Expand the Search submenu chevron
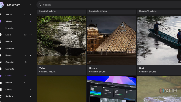The height and width of the screenshot is (102, 181). [x=31, y=14]
